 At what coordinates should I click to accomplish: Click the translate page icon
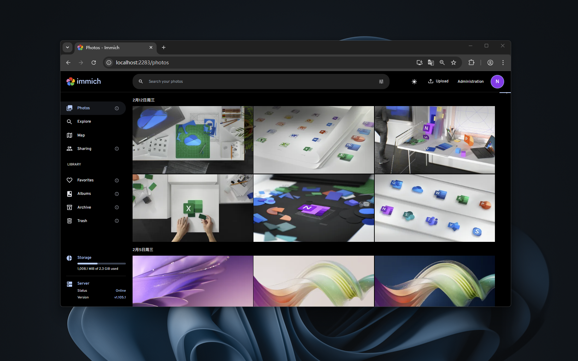pos(431,63)
